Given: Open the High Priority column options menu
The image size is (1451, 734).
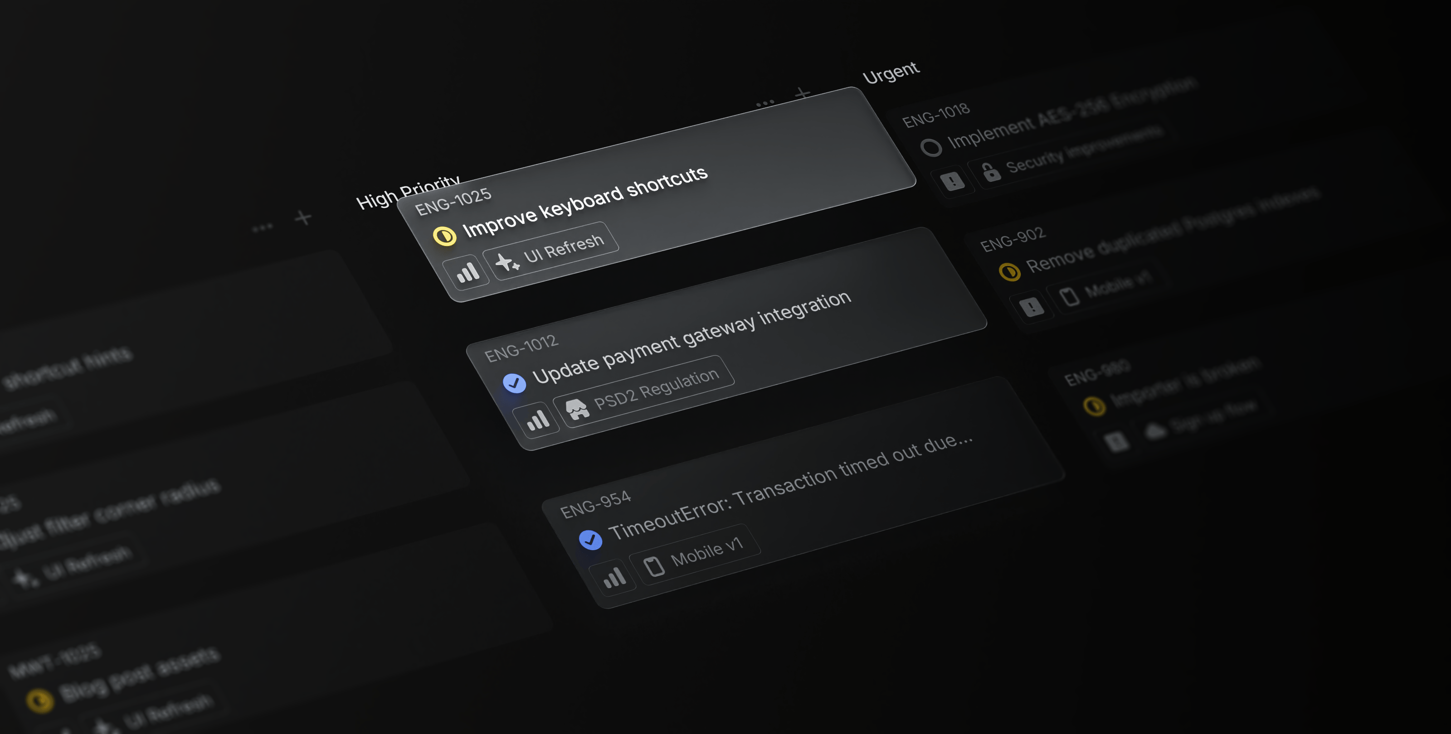Looking at the screenshot, I should 765,104.
